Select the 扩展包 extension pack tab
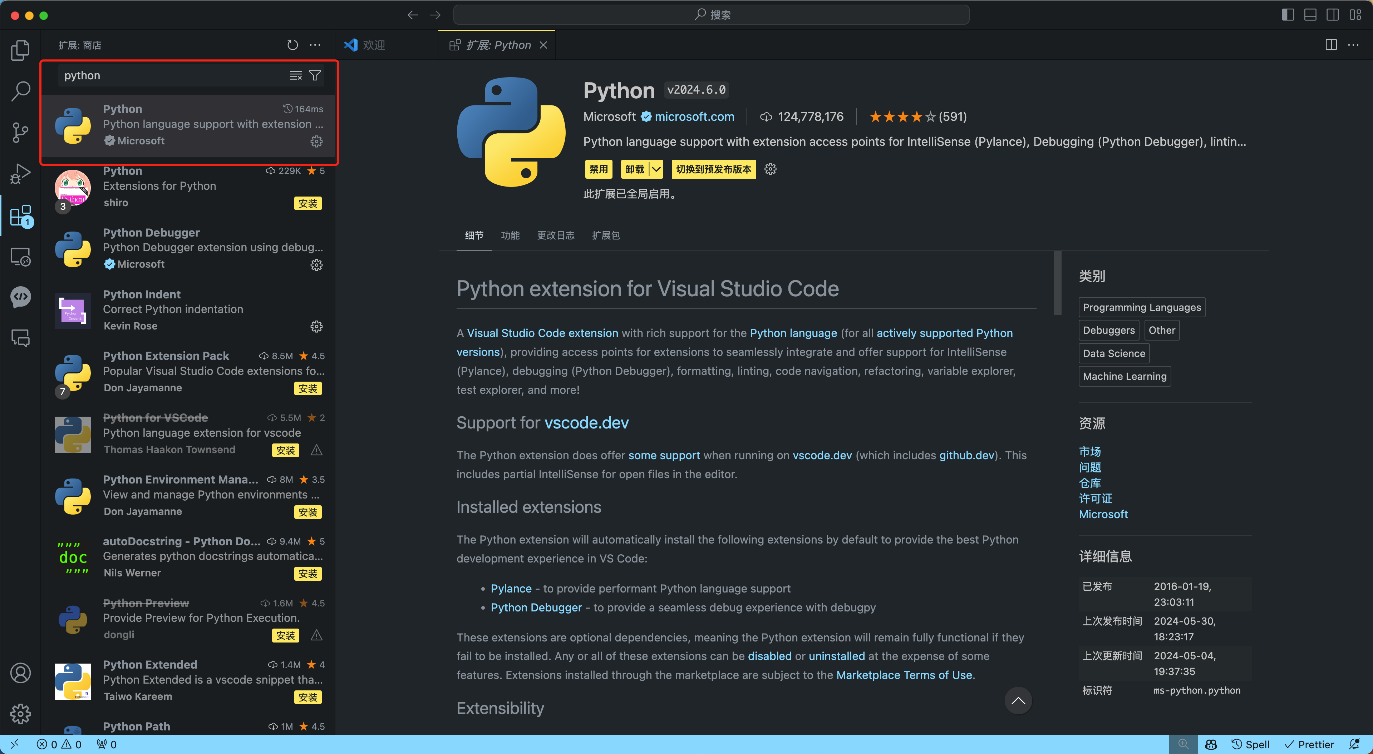The height and width of the screenshot is (754, 1373). pos(605,235)
